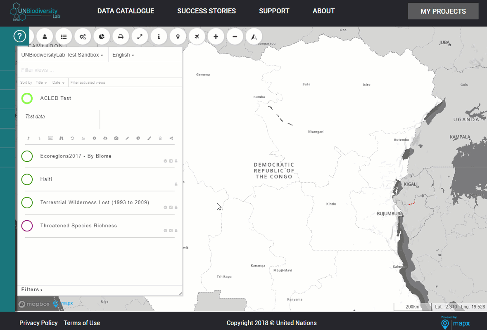Viewport: 487px width, 330px height.
Task: Click the cloud download icon under ACLED Test
Action: (105, 138)
